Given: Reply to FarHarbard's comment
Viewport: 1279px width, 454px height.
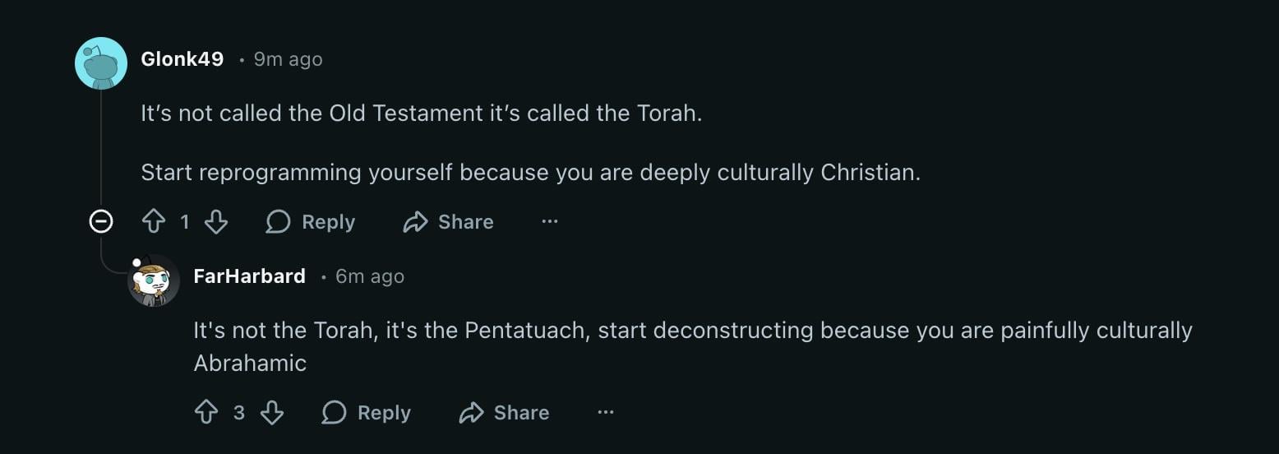Looking at the screenshot, I should point(367,412).
